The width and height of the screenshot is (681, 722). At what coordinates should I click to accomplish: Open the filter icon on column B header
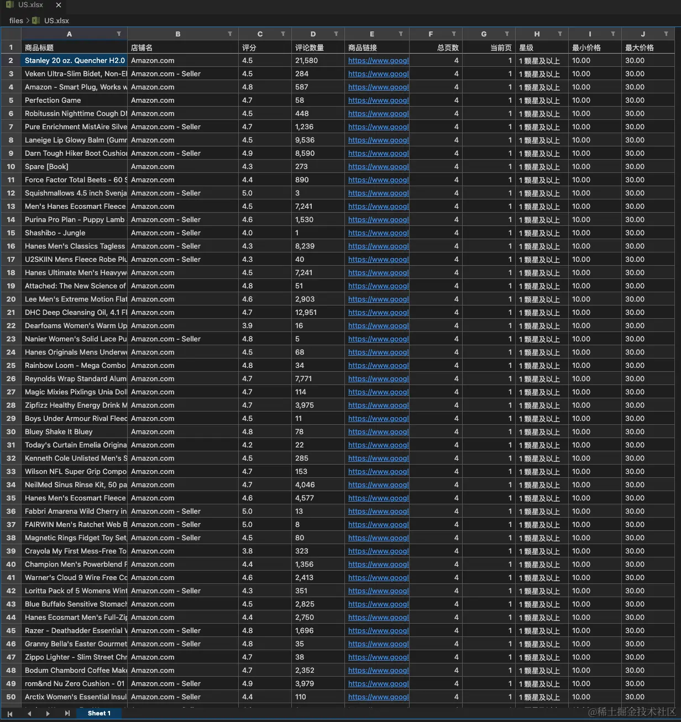pos(230,34)
